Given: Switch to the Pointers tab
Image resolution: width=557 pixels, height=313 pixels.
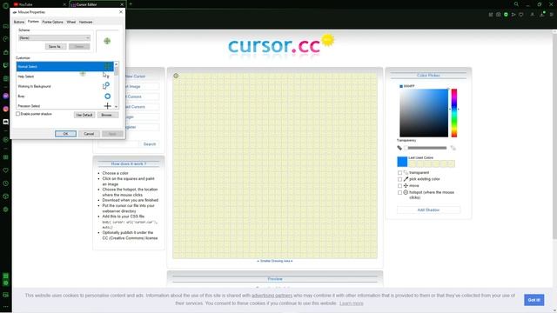Looking at the screenshot, I should click(x=33, y=22).
